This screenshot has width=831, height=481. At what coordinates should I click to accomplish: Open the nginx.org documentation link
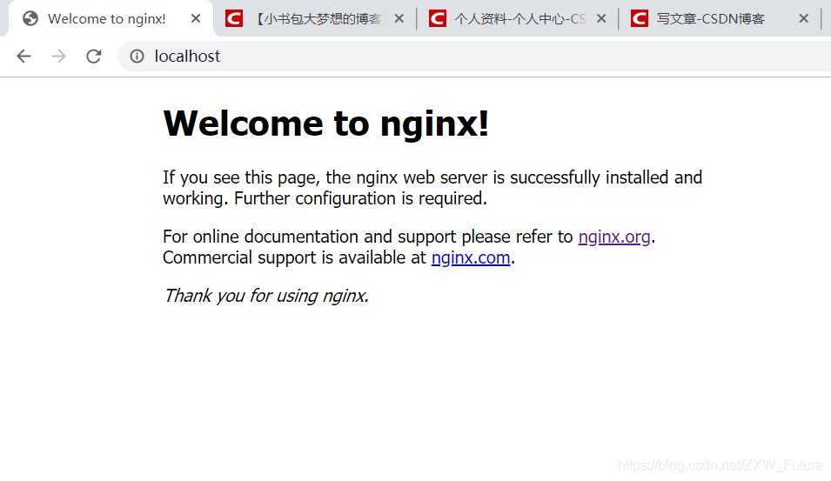(614, 237)
